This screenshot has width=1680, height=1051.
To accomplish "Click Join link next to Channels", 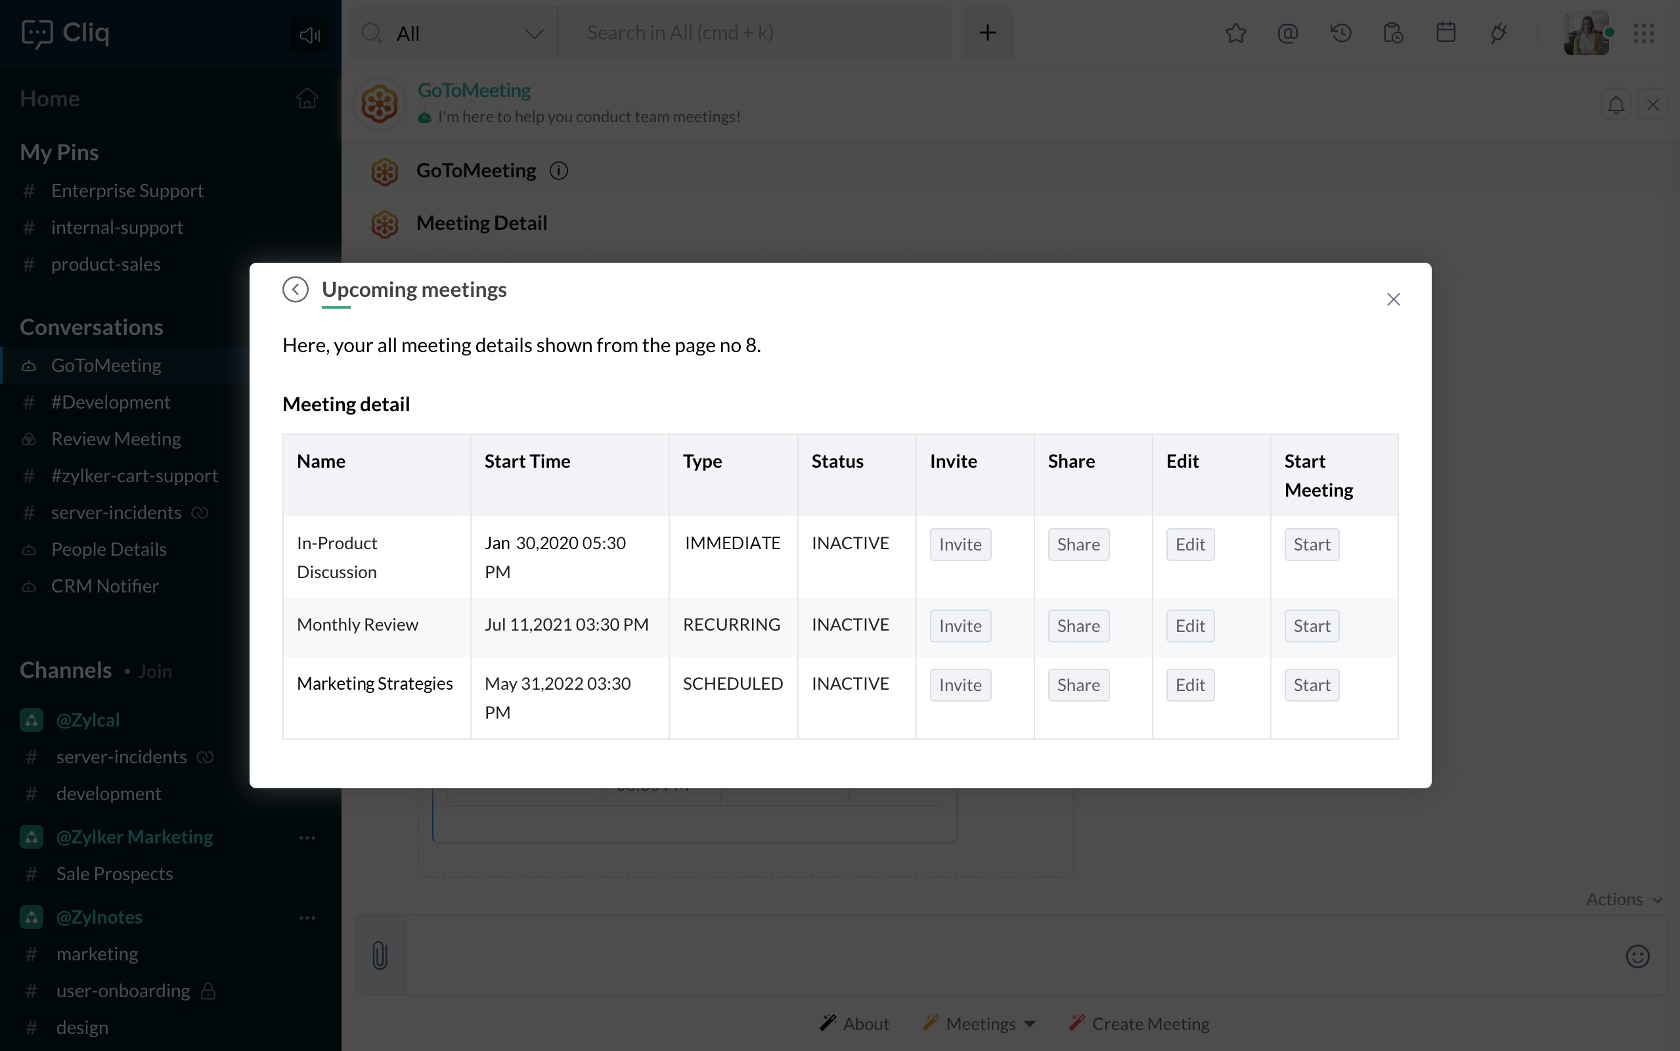I will pos(155,671).
